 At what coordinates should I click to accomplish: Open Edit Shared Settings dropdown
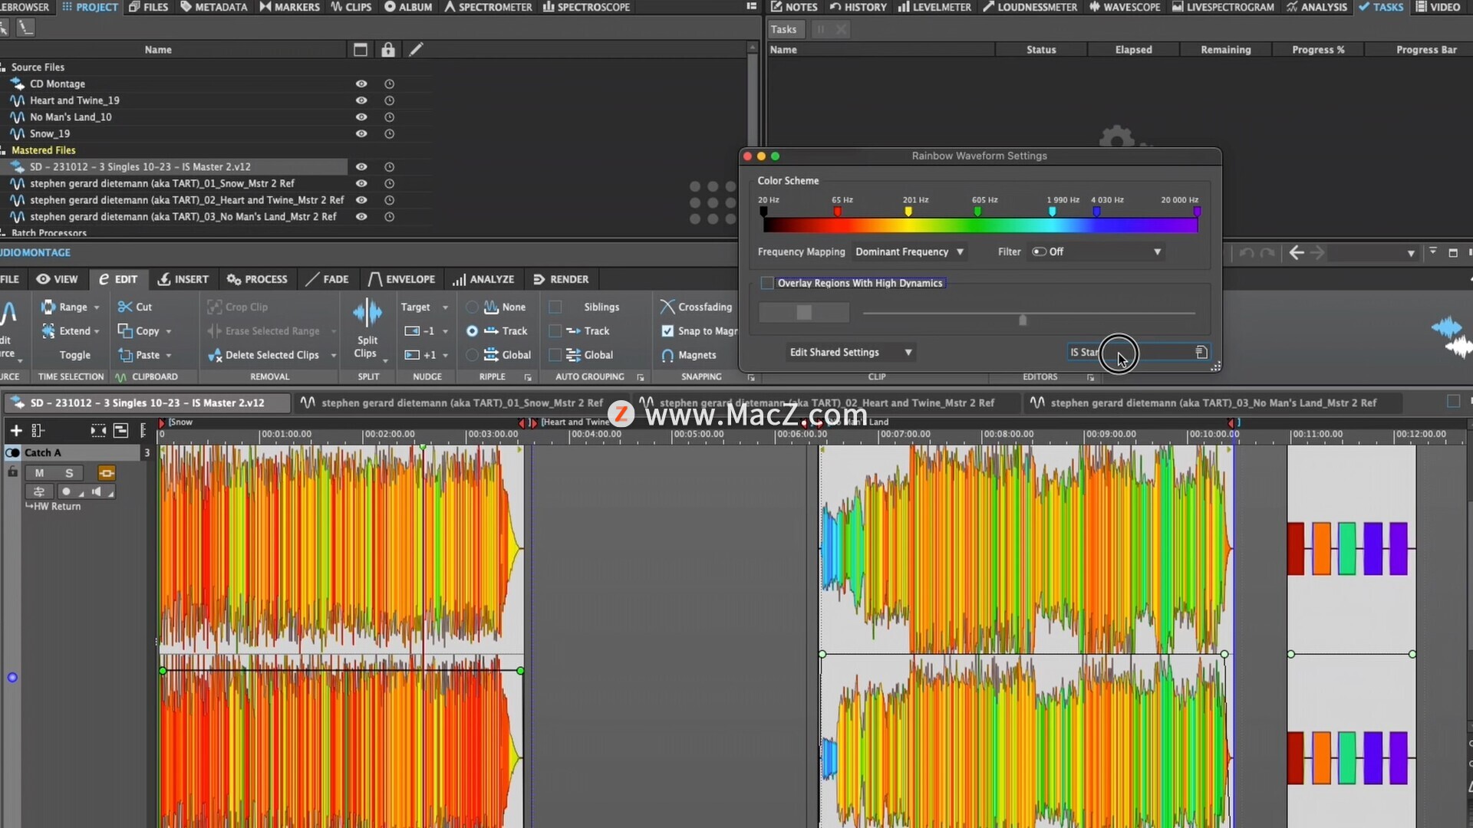(x=850, y=352)
